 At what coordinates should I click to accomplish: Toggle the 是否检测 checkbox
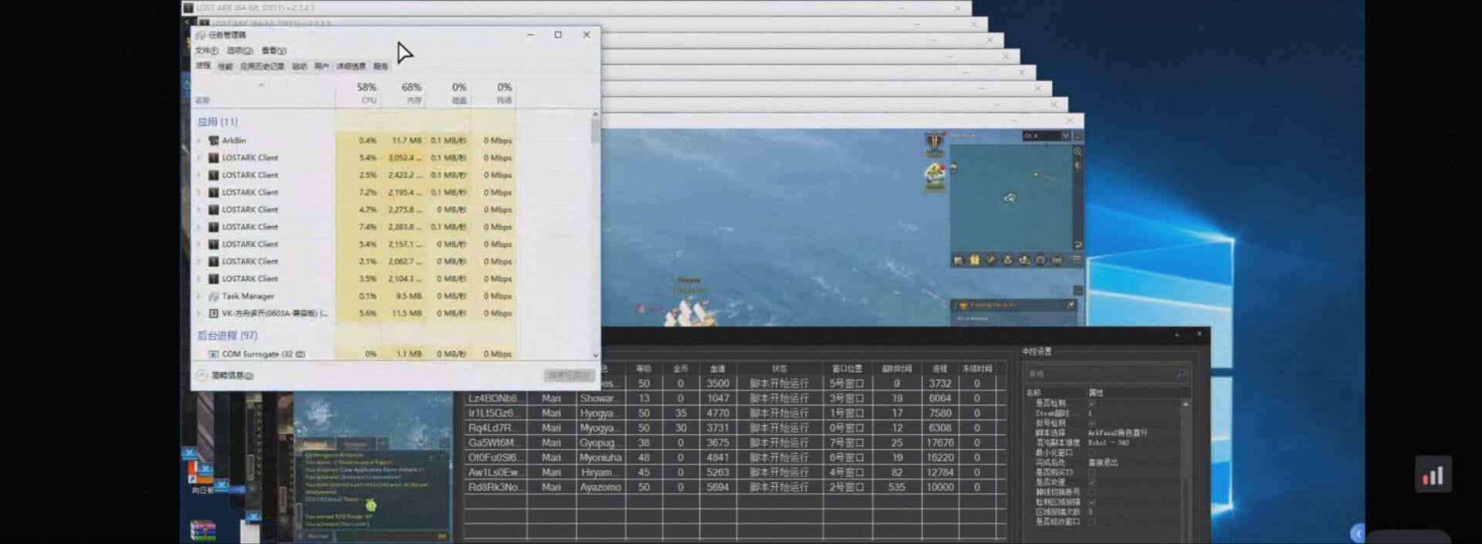tap(1091, 403)
